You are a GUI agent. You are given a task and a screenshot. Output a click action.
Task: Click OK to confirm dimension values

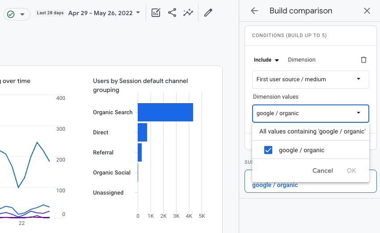(x=351, y=171)
